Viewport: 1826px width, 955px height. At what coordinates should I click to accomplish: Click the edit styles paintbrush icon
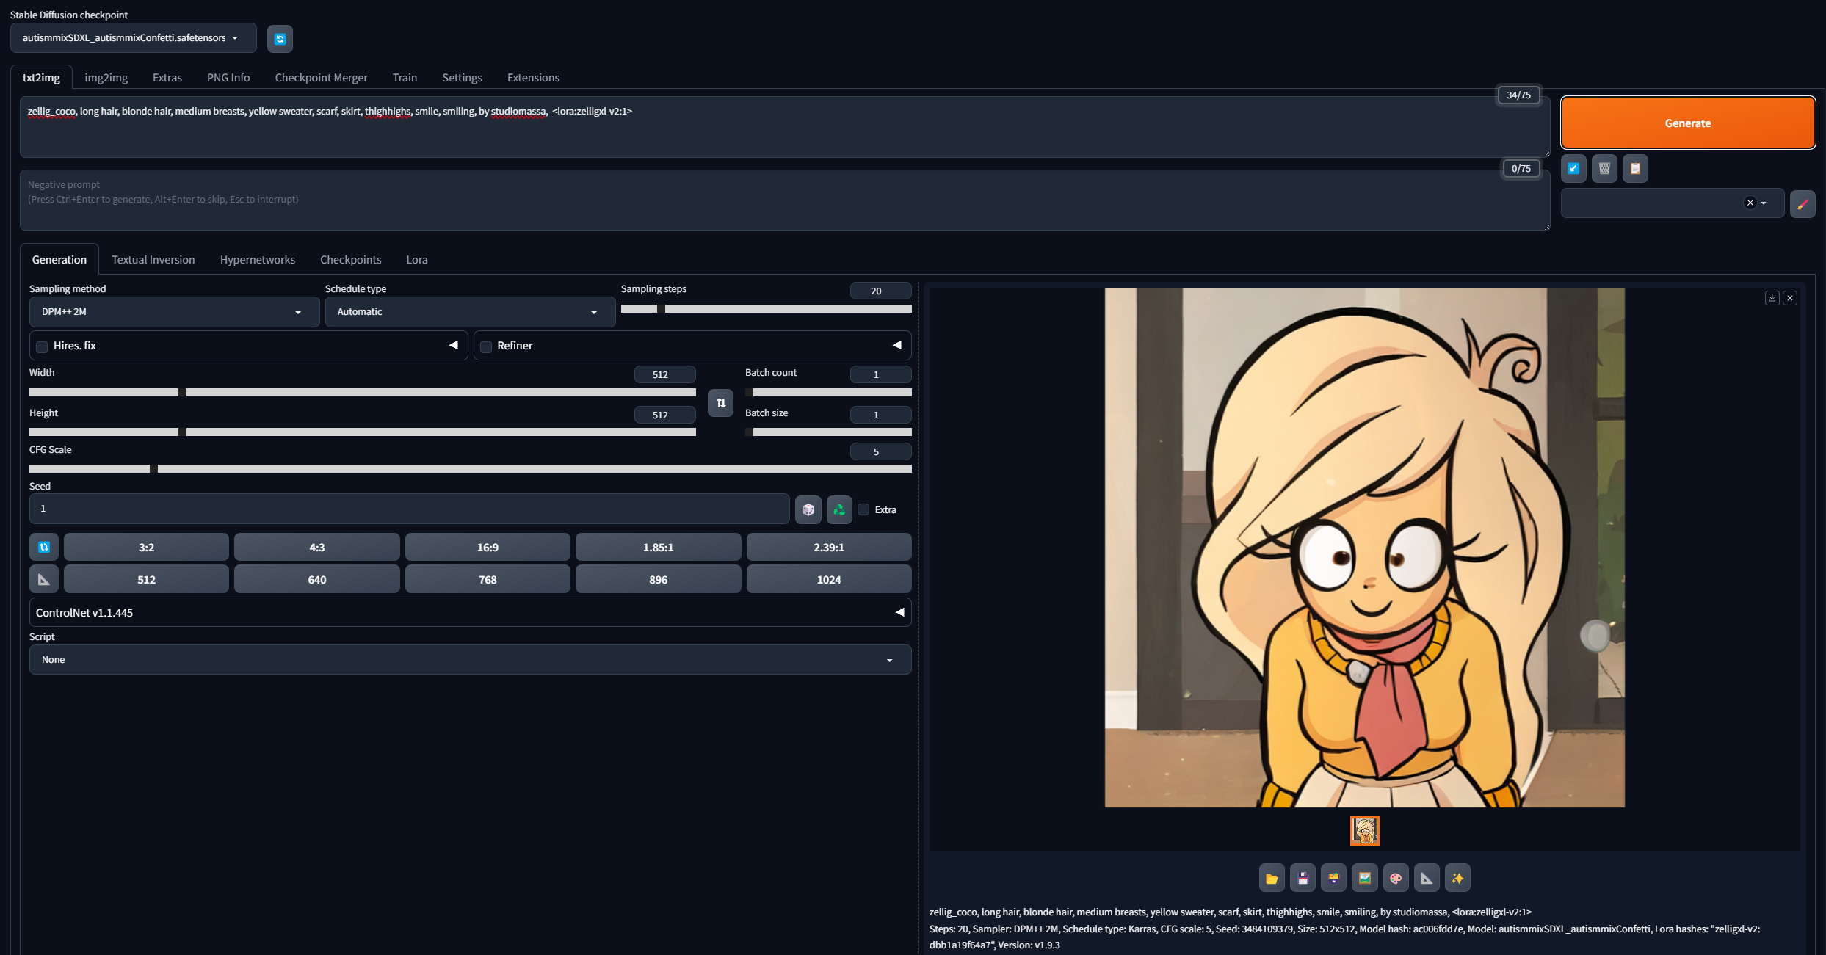click(x=1802, y=204)
